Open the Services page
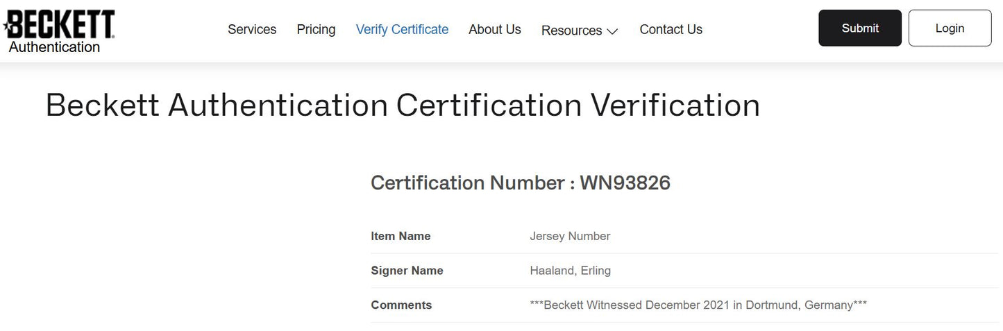 click(252, 29)
